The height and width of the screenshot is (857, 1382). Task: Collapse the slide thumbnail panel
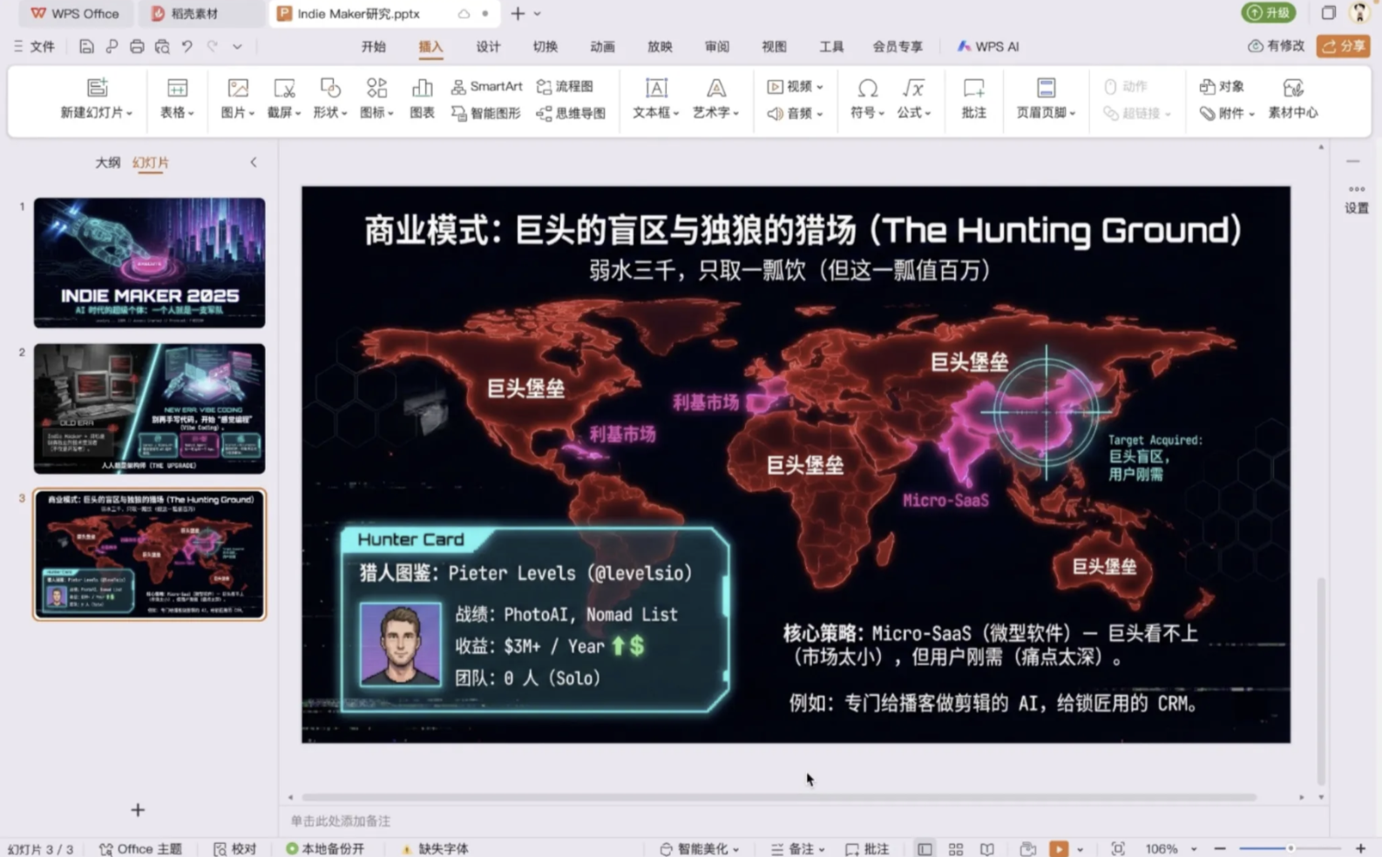[x=254, y=163]
